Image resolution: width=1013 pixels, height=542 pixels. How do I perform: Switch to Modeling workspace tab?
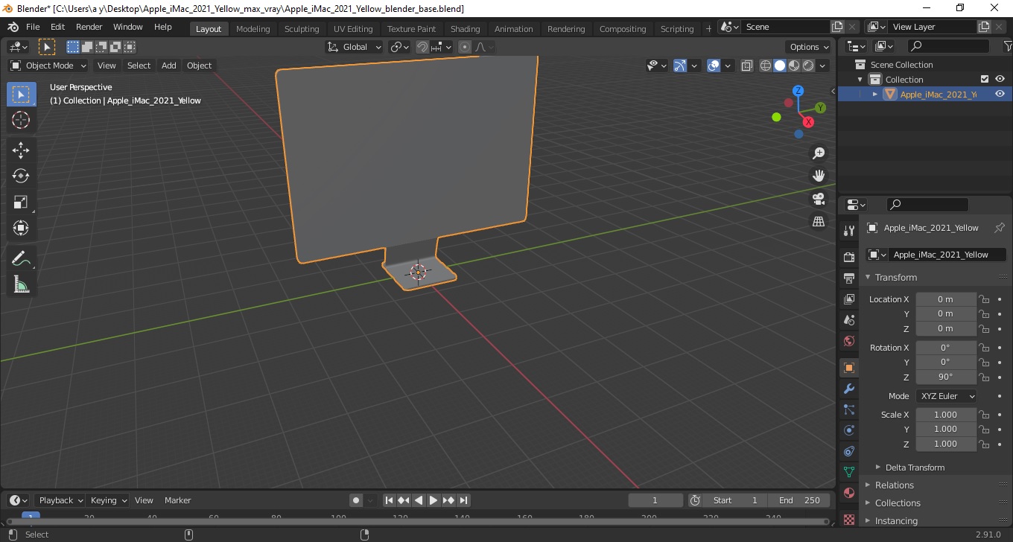253,29
